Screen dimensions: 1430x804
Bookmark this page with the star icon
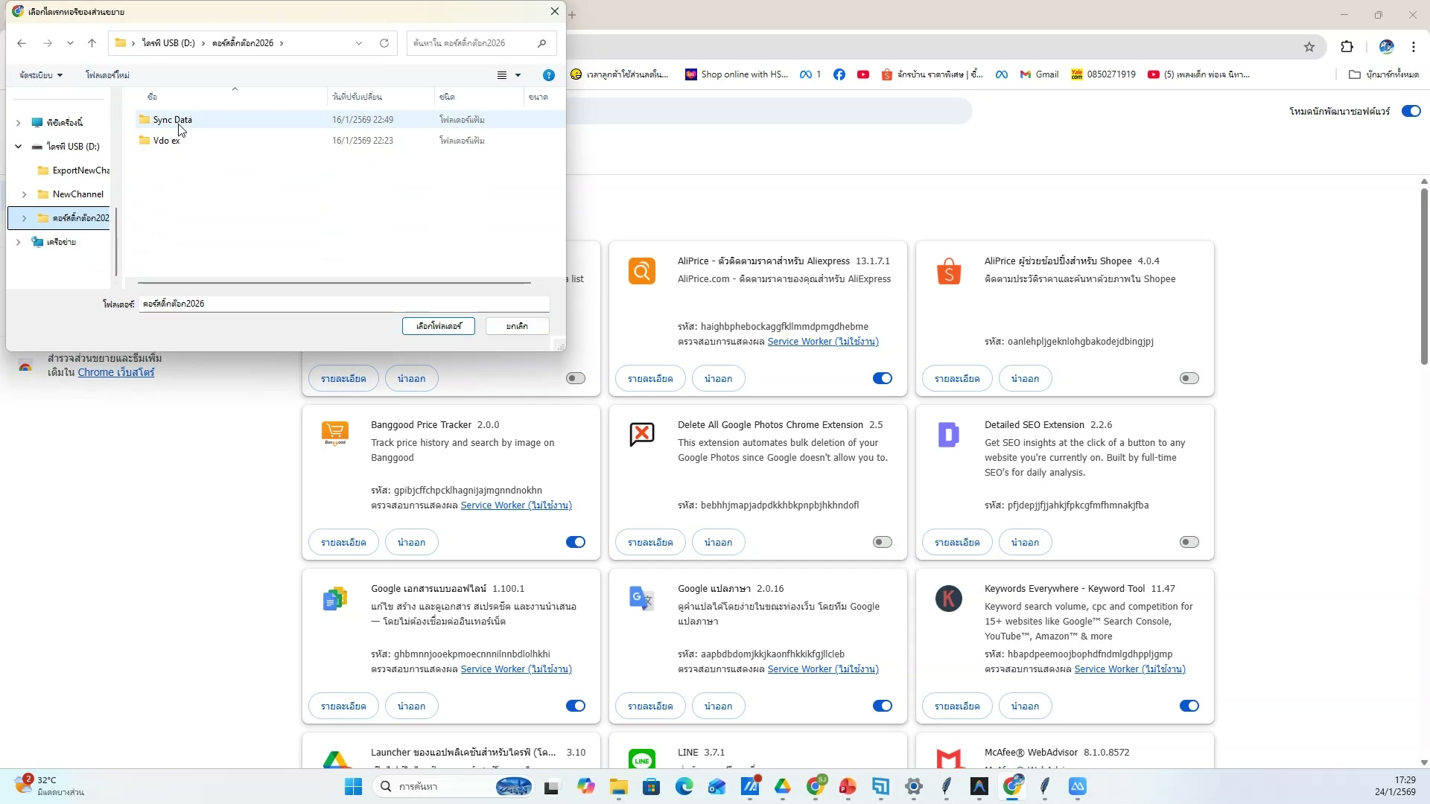tap(1309, 47)
